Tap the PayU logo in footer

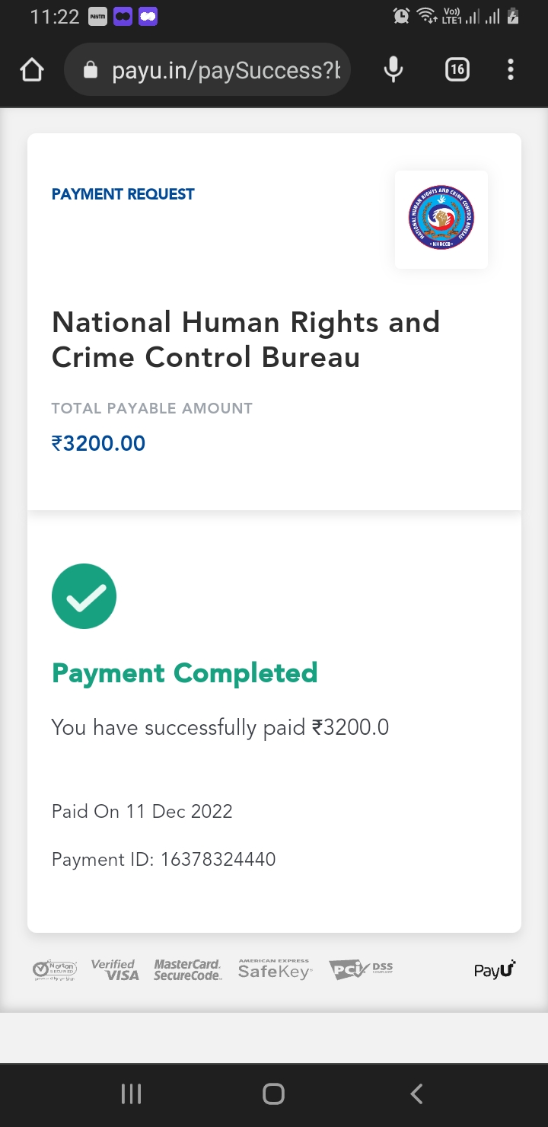pyautogui.click(x=495, y=970)
